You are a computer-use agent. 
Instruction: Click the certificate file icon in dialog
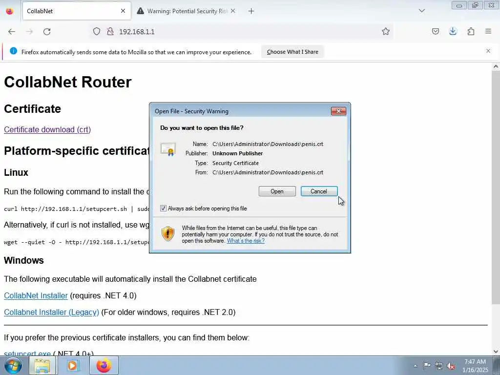tap(168, 149)
